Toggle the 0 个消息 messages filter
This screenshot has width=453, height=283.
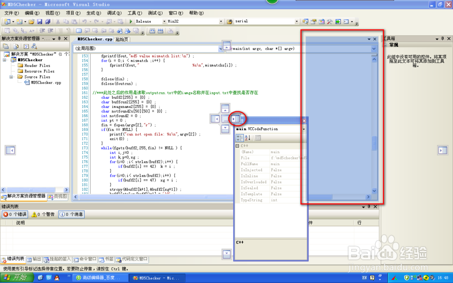point(72,214)
